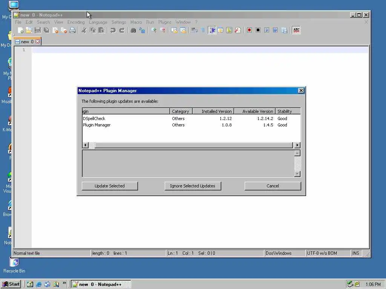
Task: Select the 'new 0' document tab
Action: click(x=27, y=41)
